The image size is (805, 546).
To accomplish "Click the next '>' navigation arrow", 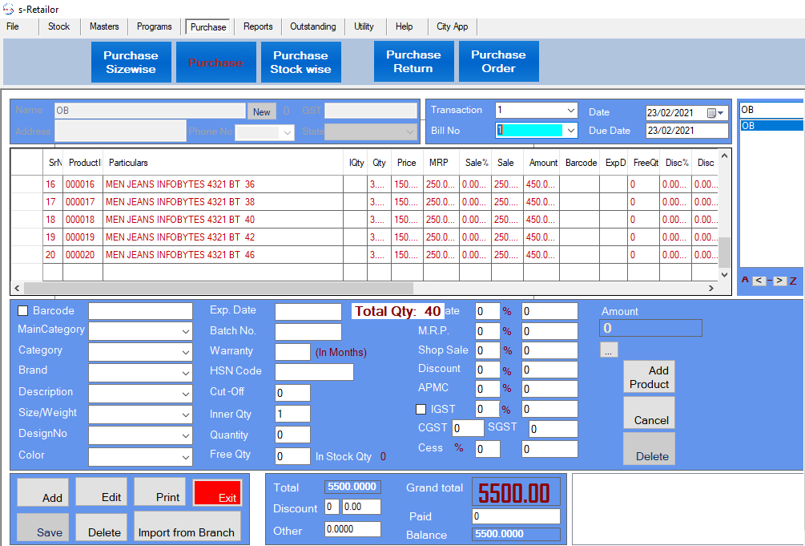I will pyautogui.click(x=779, y=281).
